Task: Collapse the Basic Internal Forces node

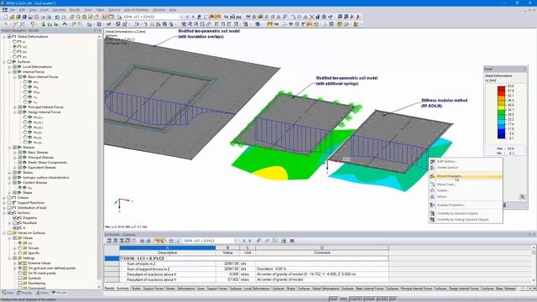Action: click(15, 77)
